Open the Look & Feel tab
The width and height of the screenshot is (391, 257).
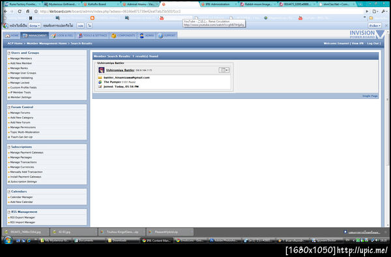tap(63, 36)
